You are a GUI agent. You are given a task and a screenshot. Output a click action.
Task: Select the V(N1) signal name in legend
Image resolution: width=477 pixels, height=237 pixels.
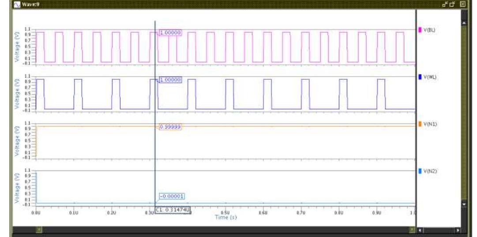[430, 124]
